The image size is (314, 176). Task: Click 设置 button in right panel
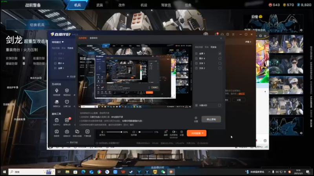point(239,100)
